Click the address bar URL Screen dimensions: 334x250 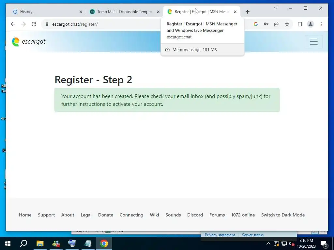(75, 24)
